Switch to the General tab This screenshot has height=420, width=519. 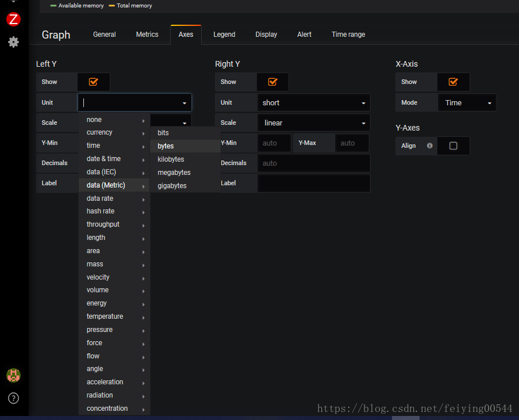point(104,35)
